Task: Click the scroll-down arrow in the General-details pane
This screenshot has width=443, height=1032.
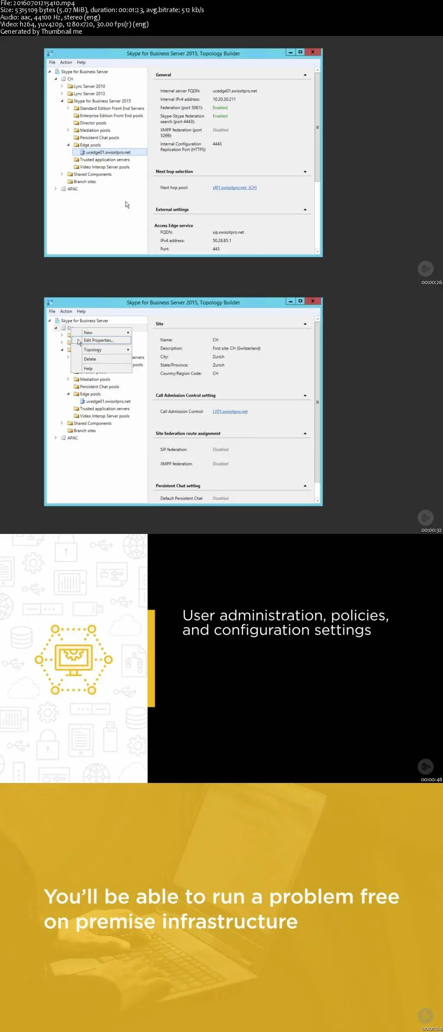Action: (318, 252)
